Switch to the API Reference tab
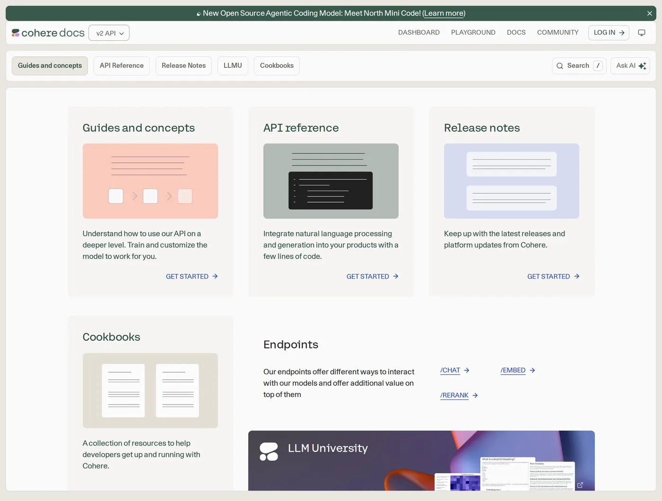 122,66
